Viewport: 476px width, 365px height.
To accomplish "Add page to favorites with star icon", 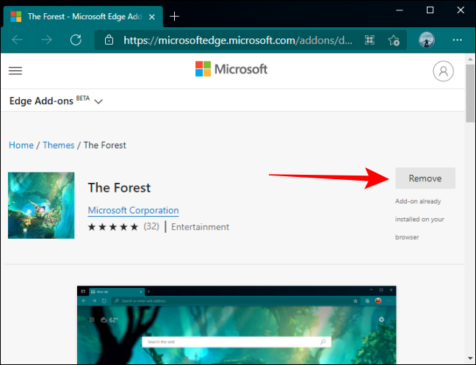I will pyautogui.click(x=393, y=40).
